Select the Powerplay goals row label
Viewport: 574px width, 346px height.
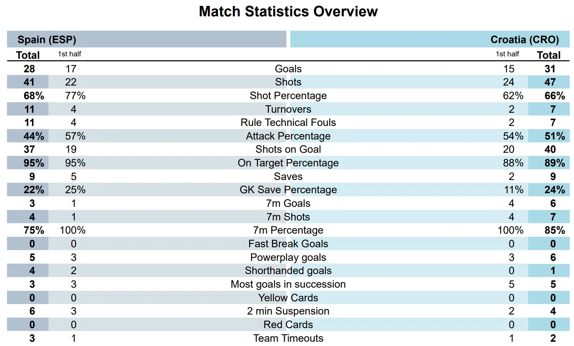(x=288, y=257)
